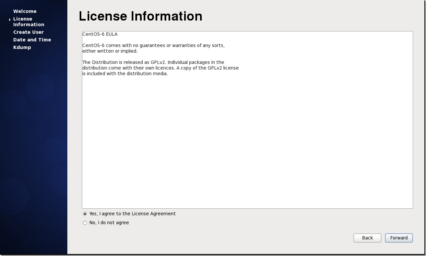Click the Forward button
Image resolution: width=426 pixels, height=256 pixels.
[399, 238]
